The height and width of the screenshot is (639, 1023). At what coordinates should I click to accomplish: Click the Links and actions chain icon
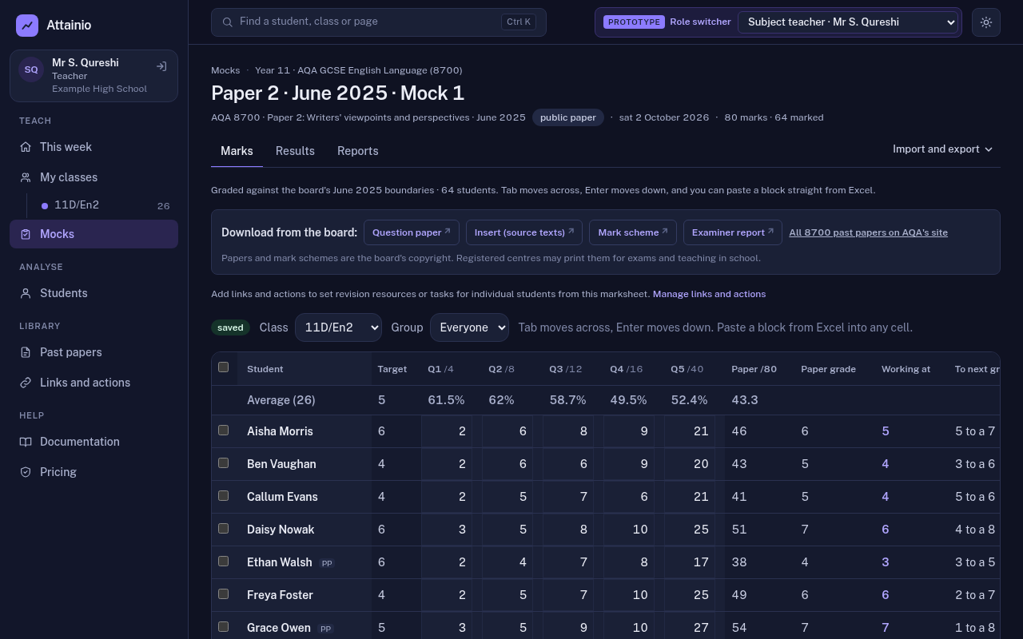click(x=26, y=383)
